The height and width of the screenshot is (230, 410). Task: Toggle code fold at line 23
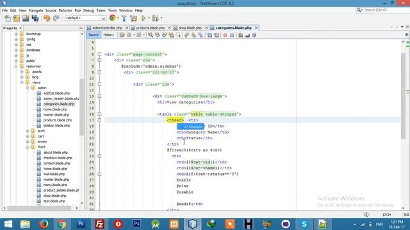pos(99,156)
